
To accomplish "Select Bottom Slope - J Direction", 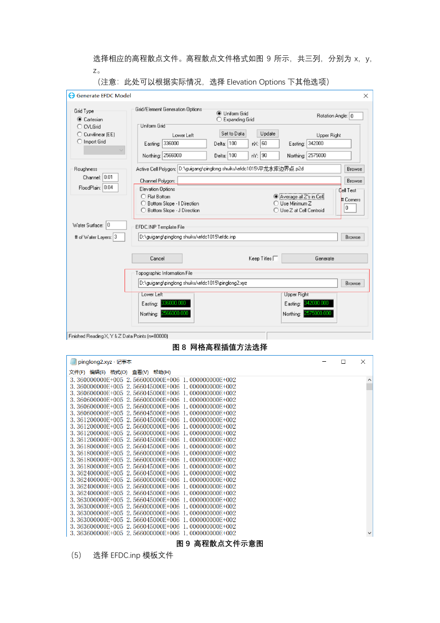I will tap(144, 210).
